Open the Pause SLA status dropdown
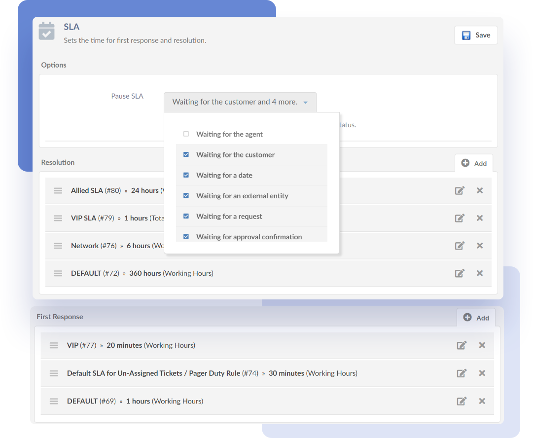The width and height of the screenshot is (533, 438). [240, 102]
